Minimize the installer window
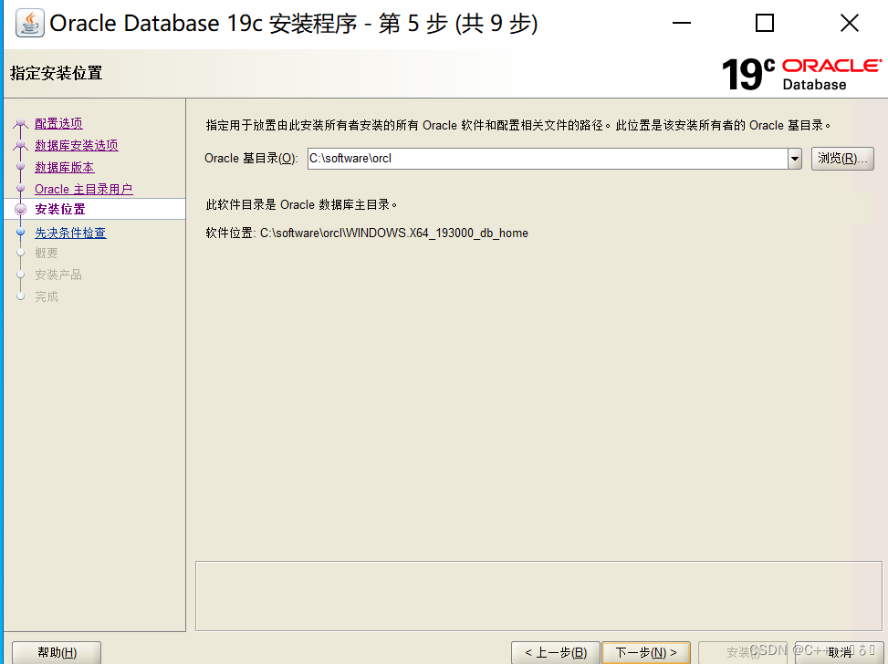The width and height of the screenshot is (888, 664). point(682,23)
